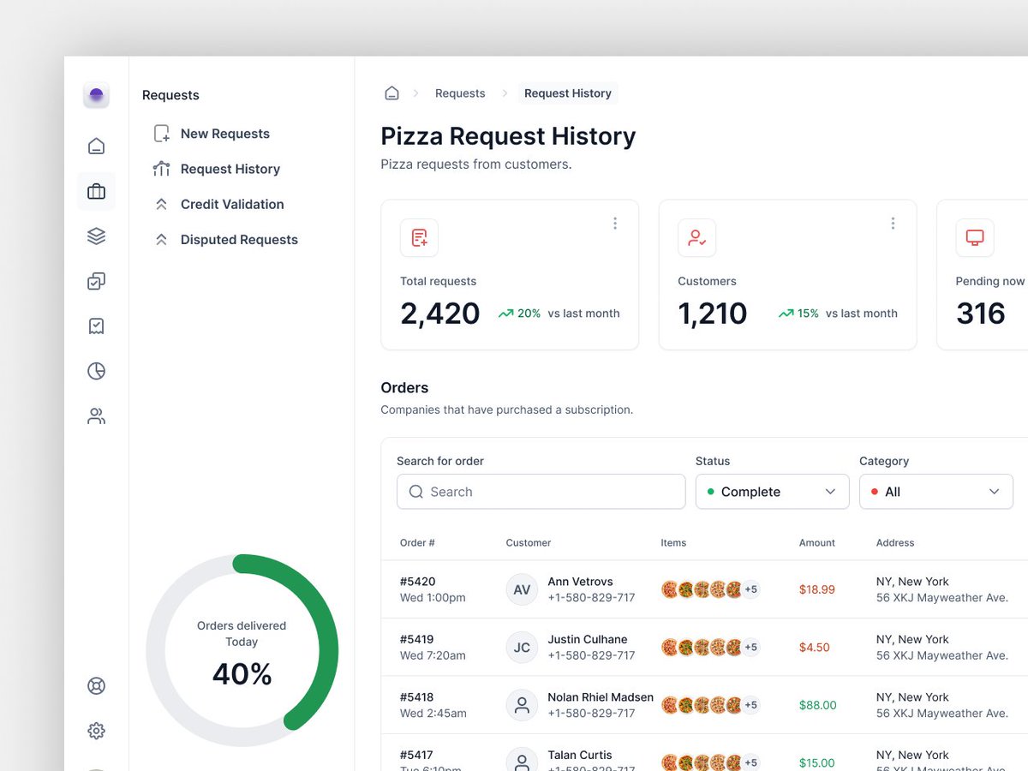The image size is (1028, 771).
Task: Open Request History menu item
Action: [x=230, y=169]
